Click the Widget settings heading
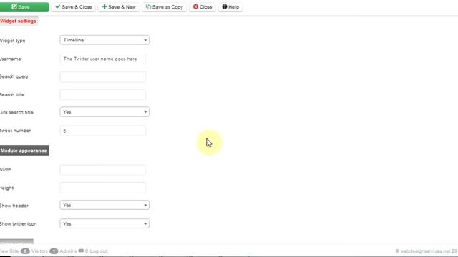458x257 pixels. click(x=18, y=21)
